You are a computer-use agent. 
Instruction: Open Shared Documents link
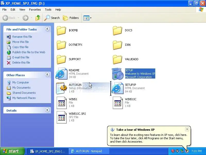pos(24,93)
